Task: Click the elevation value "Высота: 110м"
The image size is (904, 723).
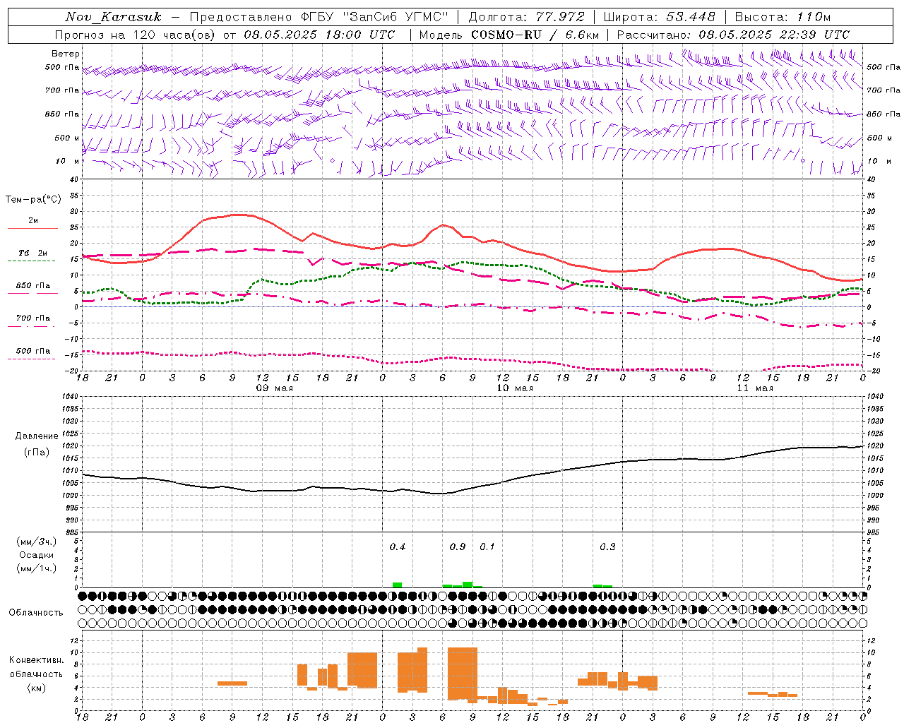Action: [783, 17]
